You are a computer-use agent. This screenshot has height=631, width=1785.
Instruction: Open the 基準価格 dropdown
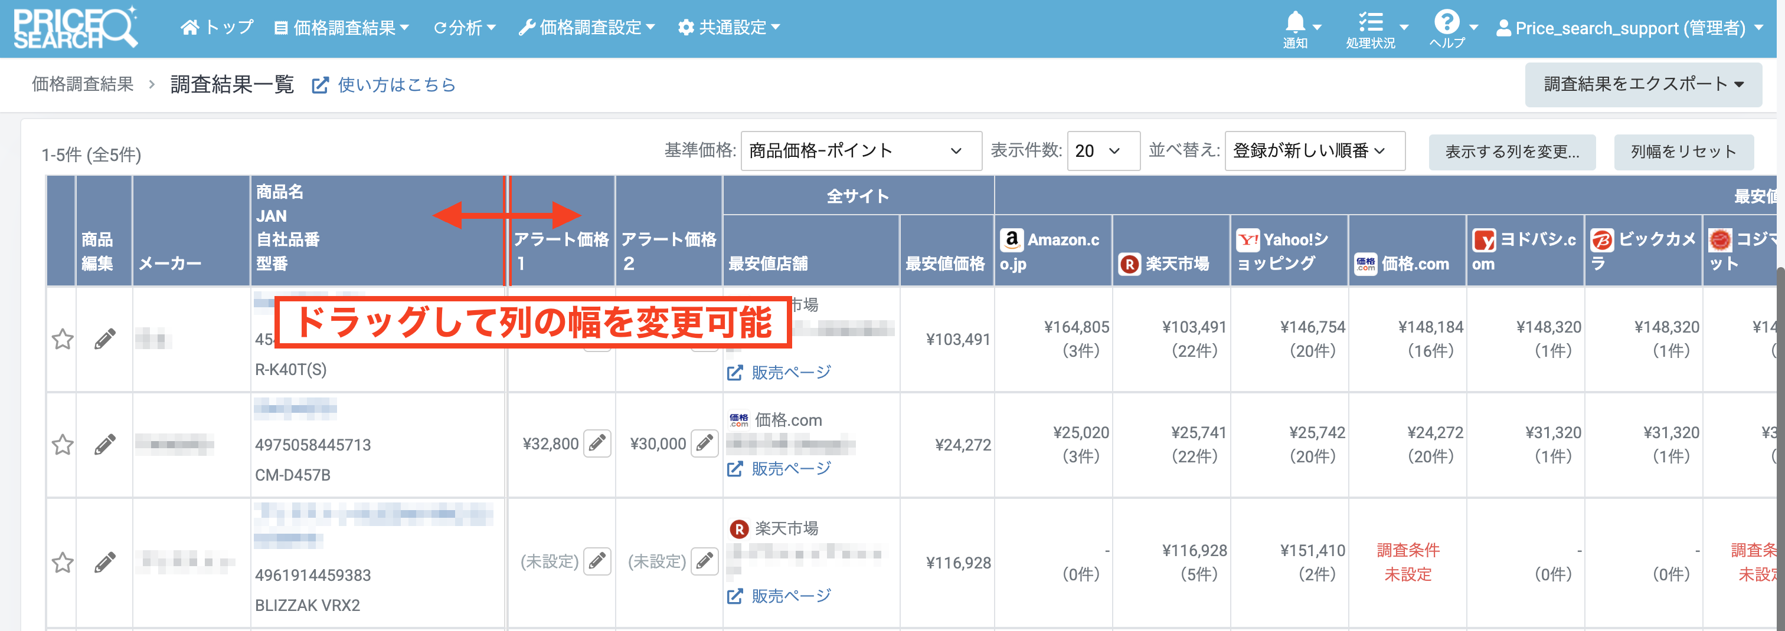(x=861, y=151)
